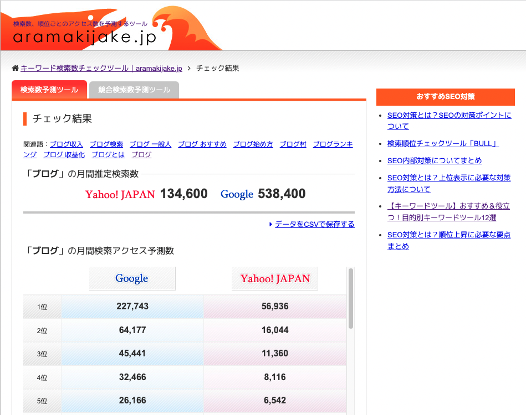Click the 「ブログ」の月間推定検索数 heading
Viewport: 526px width, 415px height.
point(82,174)
